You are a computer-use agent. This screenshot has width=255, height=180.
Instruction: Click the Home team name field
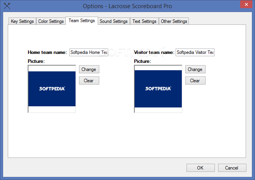tap(89, 52)
